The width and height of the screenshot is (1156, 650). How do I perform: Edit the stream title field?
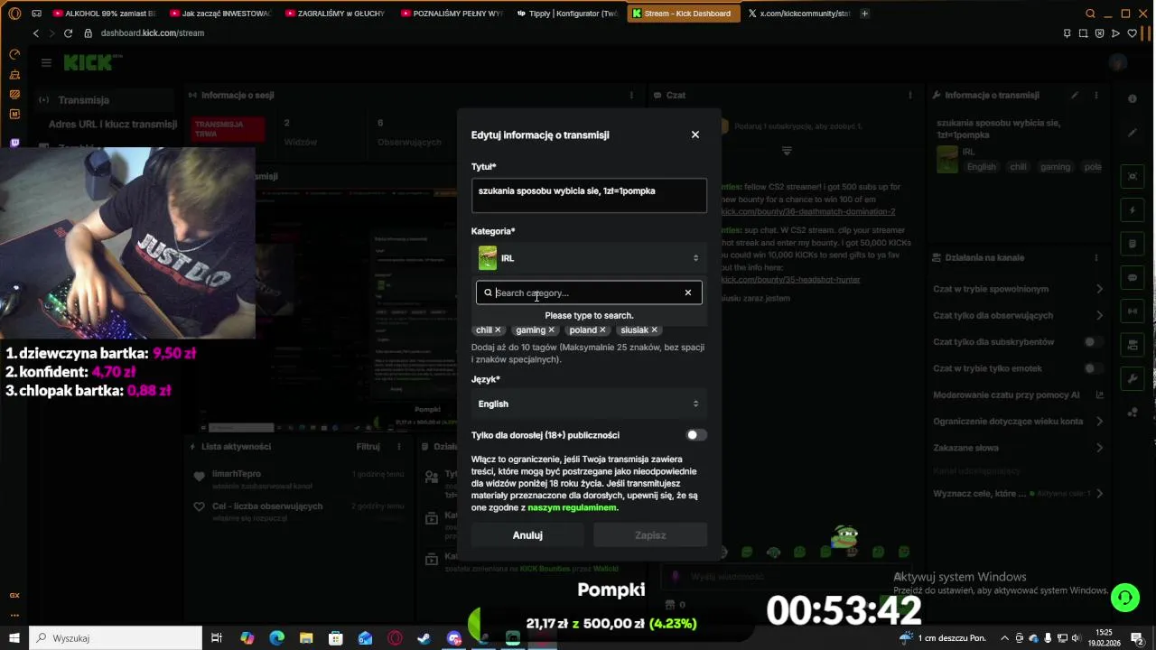coord(589,196)
